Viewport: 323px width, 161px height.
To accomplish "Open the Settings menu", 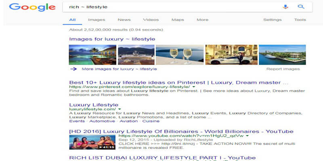I will (x=273, y=20).
